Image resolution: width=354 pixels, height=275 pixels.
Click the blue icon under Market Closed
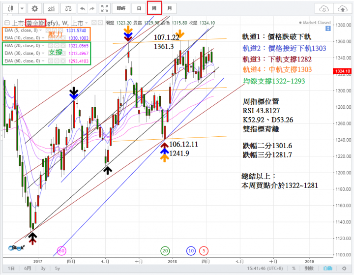(x=328, y=29)
